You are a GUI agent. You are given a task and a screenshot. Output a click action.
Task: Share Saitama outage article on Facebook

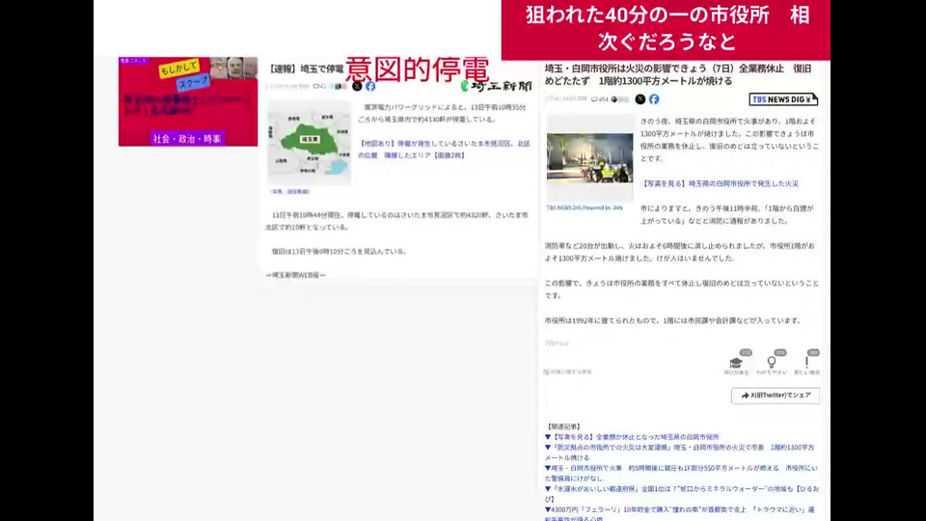[370, 86]
